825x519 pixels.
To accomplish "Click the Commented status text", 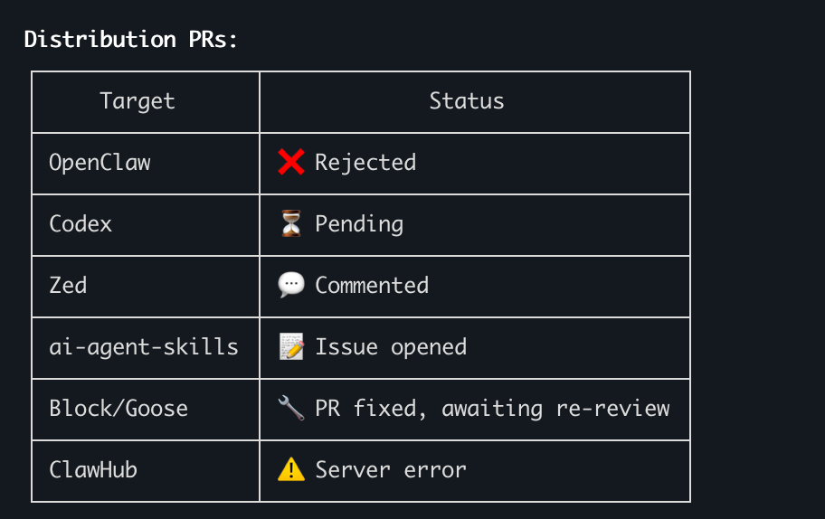I will click(372, 286).
